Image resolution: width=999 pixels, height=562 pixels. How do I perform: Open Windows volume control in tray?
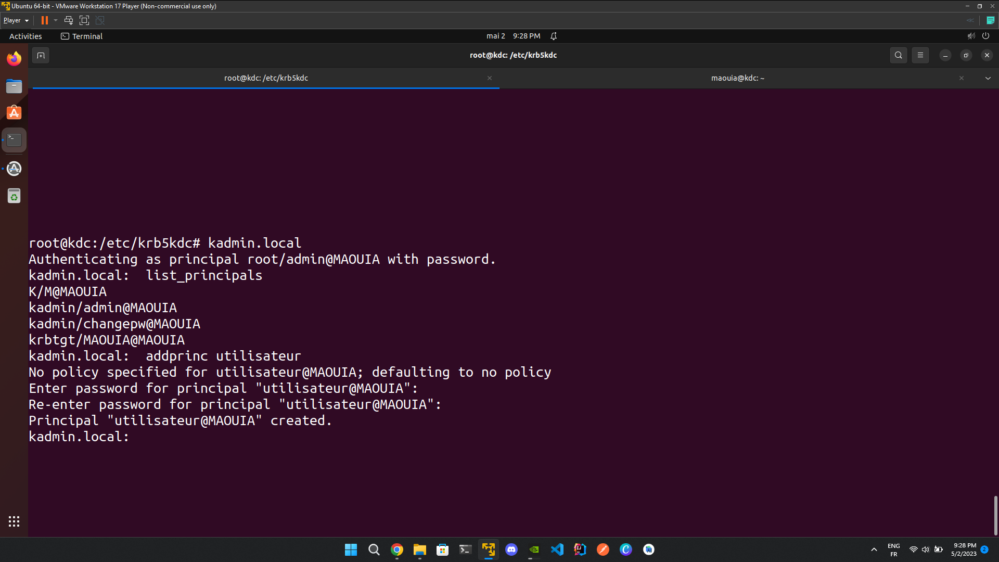(926, 550)
